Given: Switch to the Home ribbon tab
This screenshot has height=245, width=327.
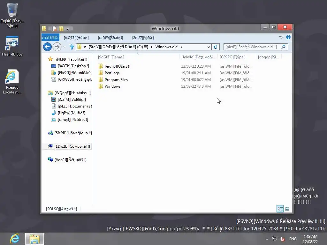Looking at the screenshot, I should [x=76, y=38].
